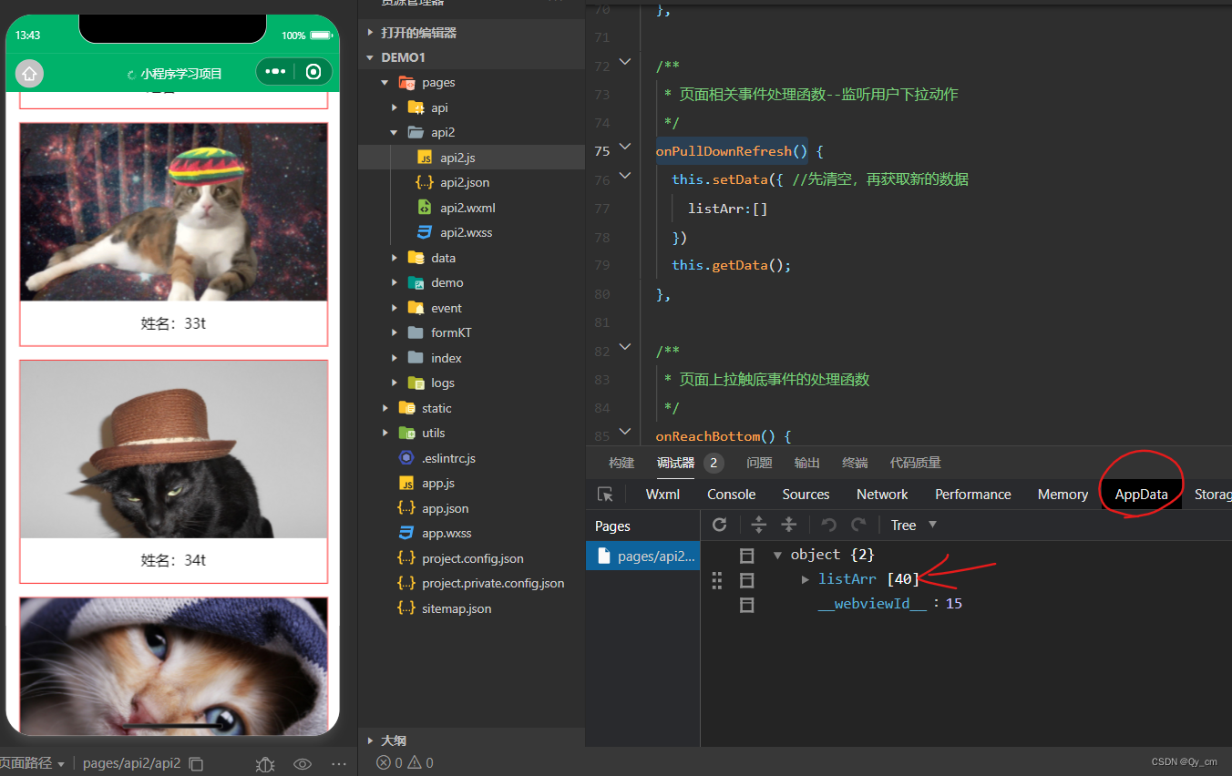The height and width of the screenshot is (776, 1232).
Task: Expand the data folder
Action: 395,258
